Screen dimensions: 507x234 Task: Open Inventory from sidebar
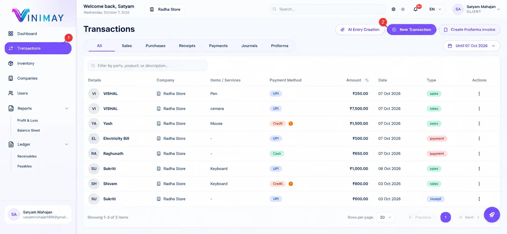tap(38, 63)
